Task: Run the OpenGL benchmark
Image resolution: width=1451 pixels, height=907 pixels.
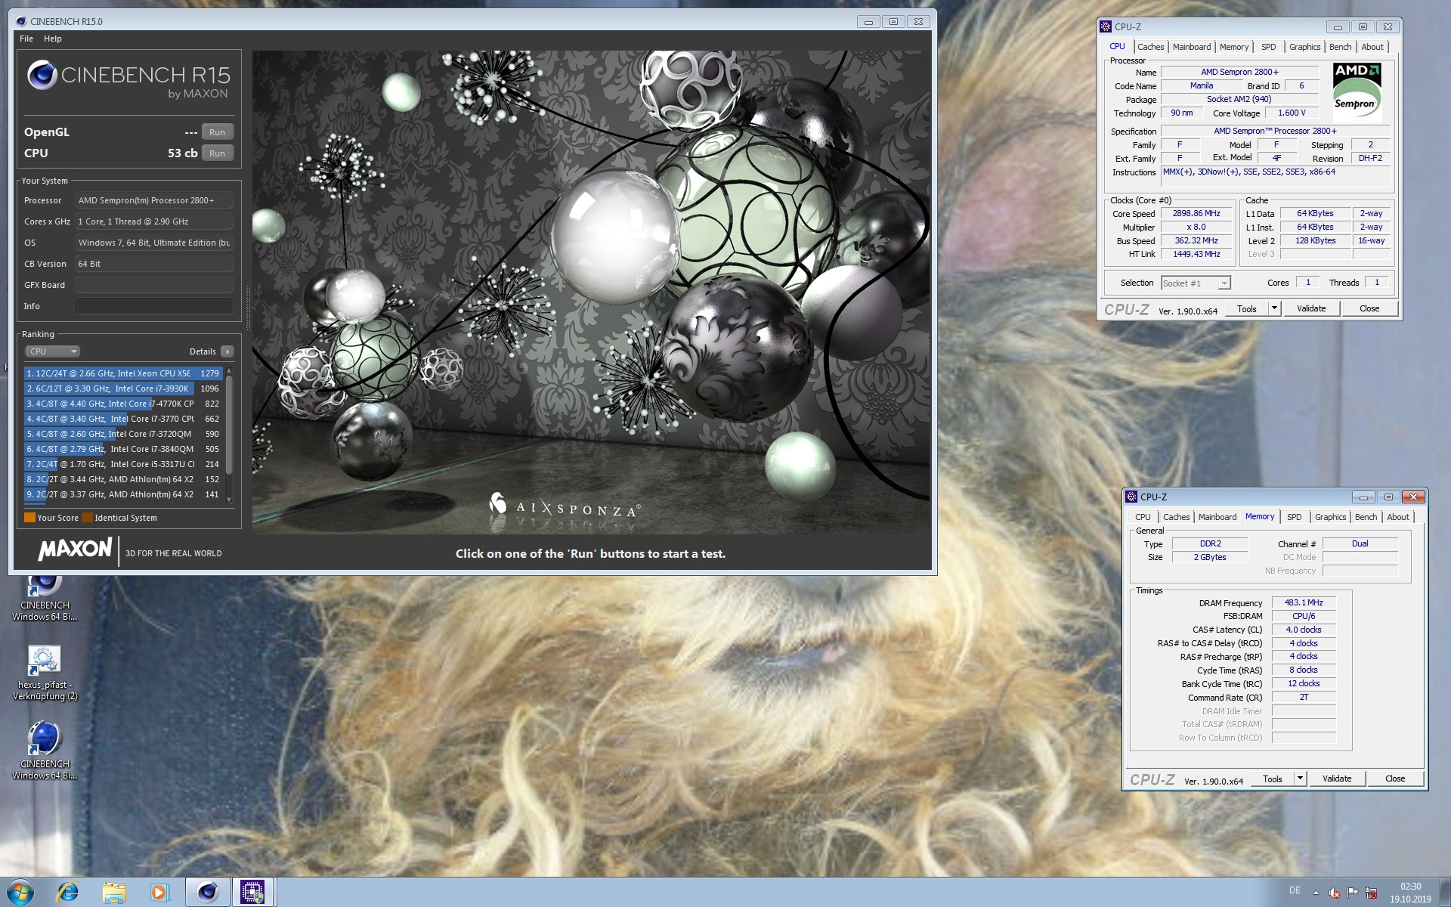Action: pos(217,132)
